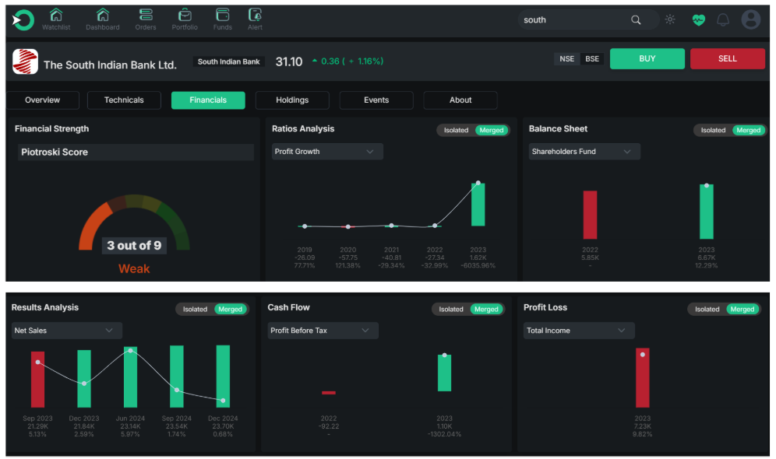This screenshot has width=776, height=459.
Task: Expand the Profit Growth dropdown
Action: [x=327, y=152]
